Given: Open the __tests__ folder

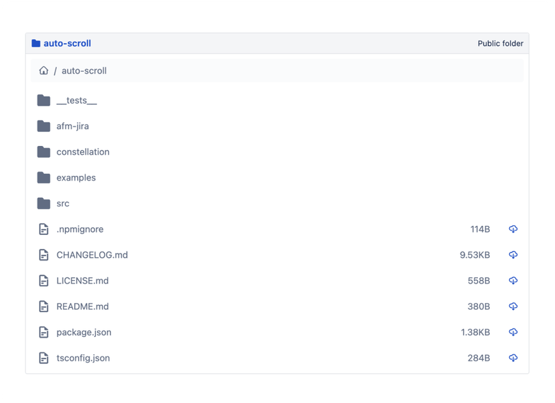Looking at the screenshot, I should click(x=78, y=100).
